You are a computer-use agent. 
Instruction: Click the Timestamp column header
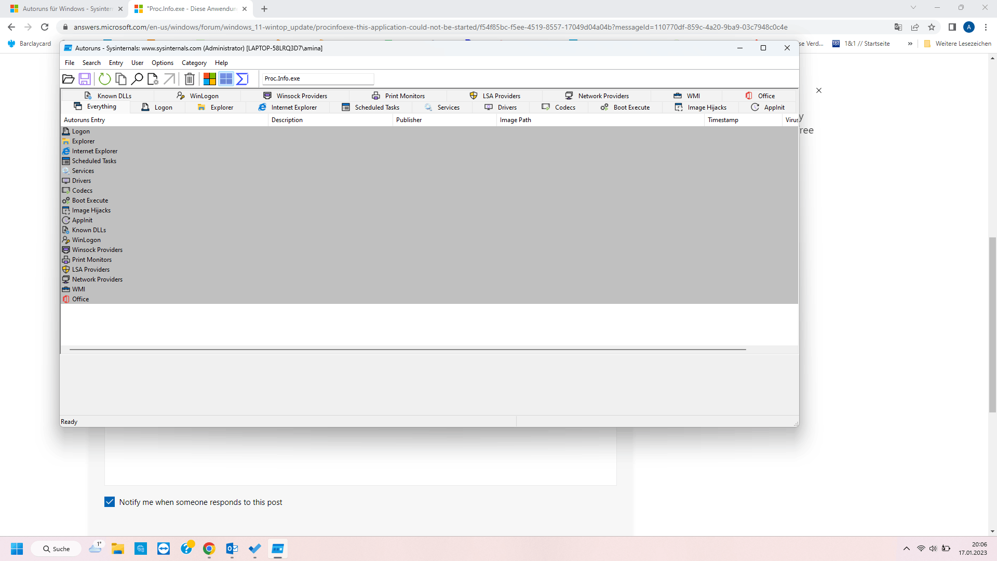pos(743,120)
